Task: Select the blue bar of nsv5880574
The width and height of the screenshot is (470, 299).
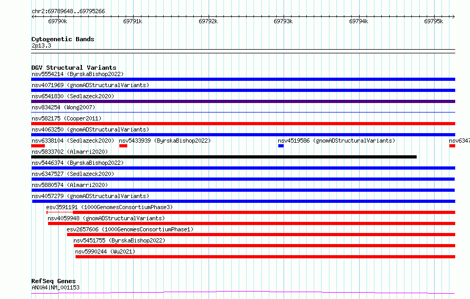Action: [243, 190]
